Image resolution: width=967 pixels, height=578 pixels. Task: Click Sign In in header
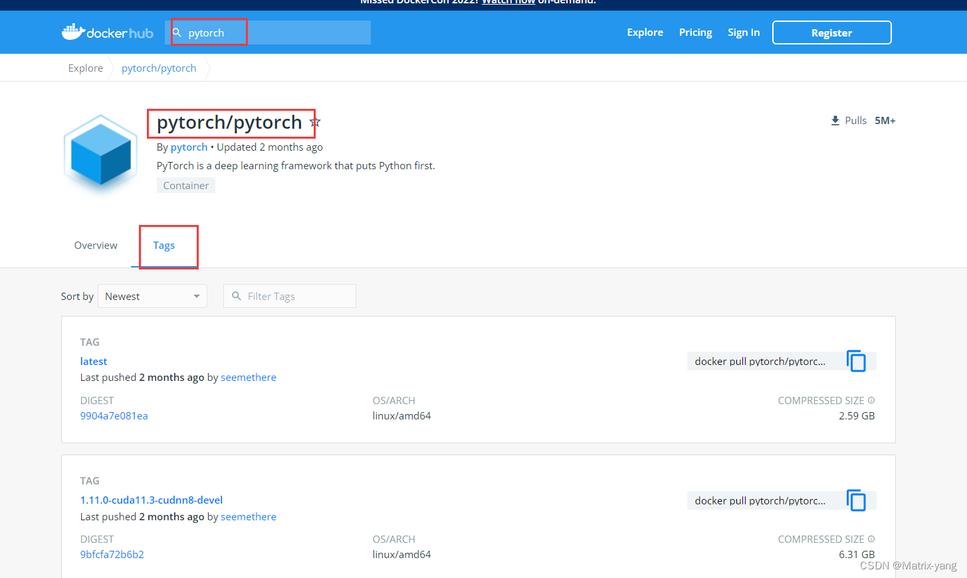point(743,33)
